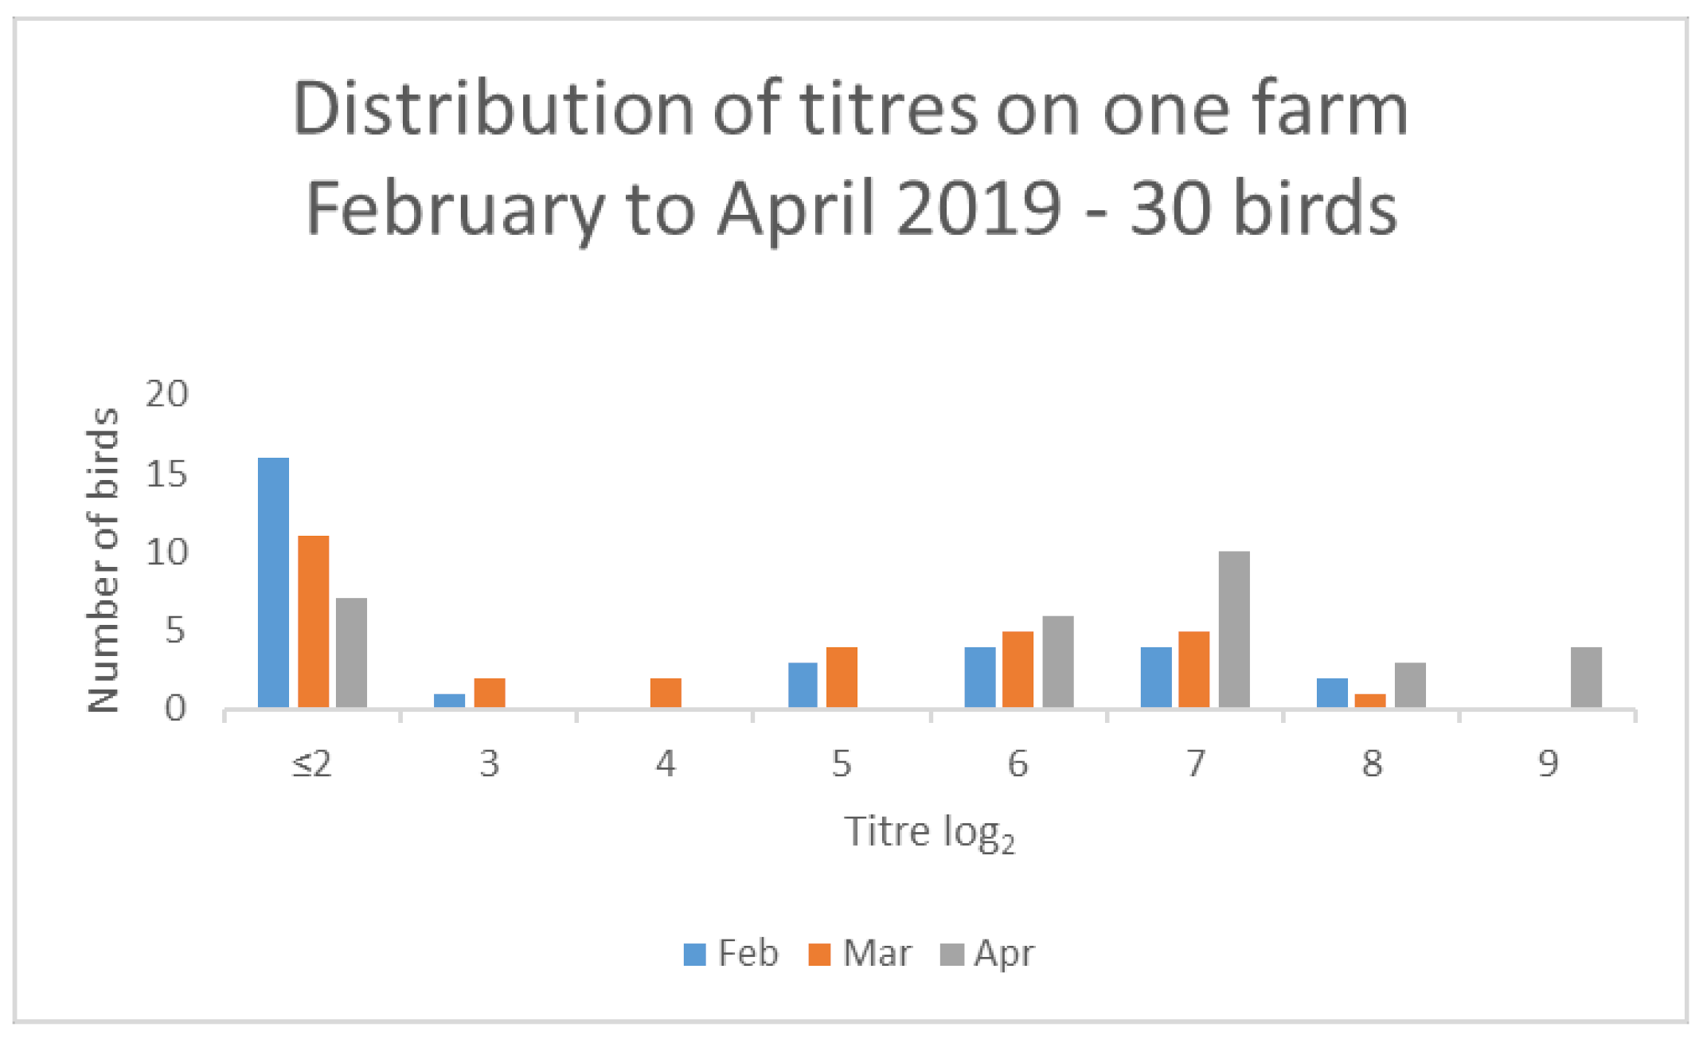Image resolution: width=1703 pixels, height=1043 pixels.
Task: Select the 'Number of birds' axis title
Action: pyautogui.click(x=104, y=560)
